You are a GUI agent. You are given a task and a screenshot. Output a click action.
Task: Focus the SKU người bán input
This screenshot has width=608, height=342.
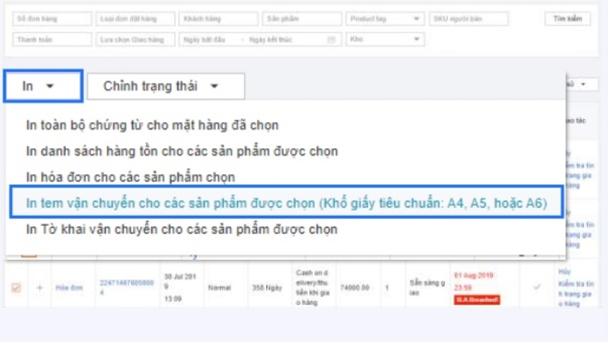point(469,18)
